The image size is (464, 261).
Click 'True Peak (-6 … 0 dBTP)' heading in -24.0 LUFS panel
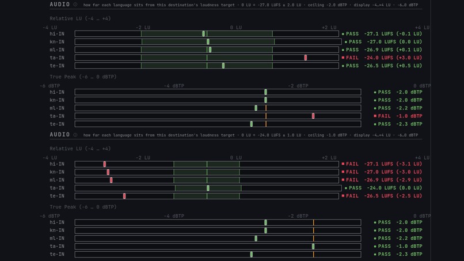(x=83, y=207)
